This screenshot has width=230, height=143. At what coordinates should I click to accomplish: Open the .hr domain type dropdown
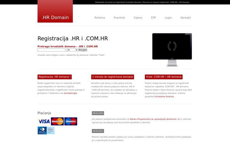pos(72,50)
